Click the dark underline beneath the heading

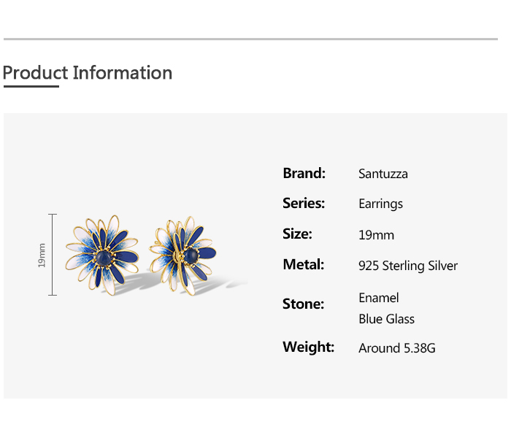tap(31, 87)
